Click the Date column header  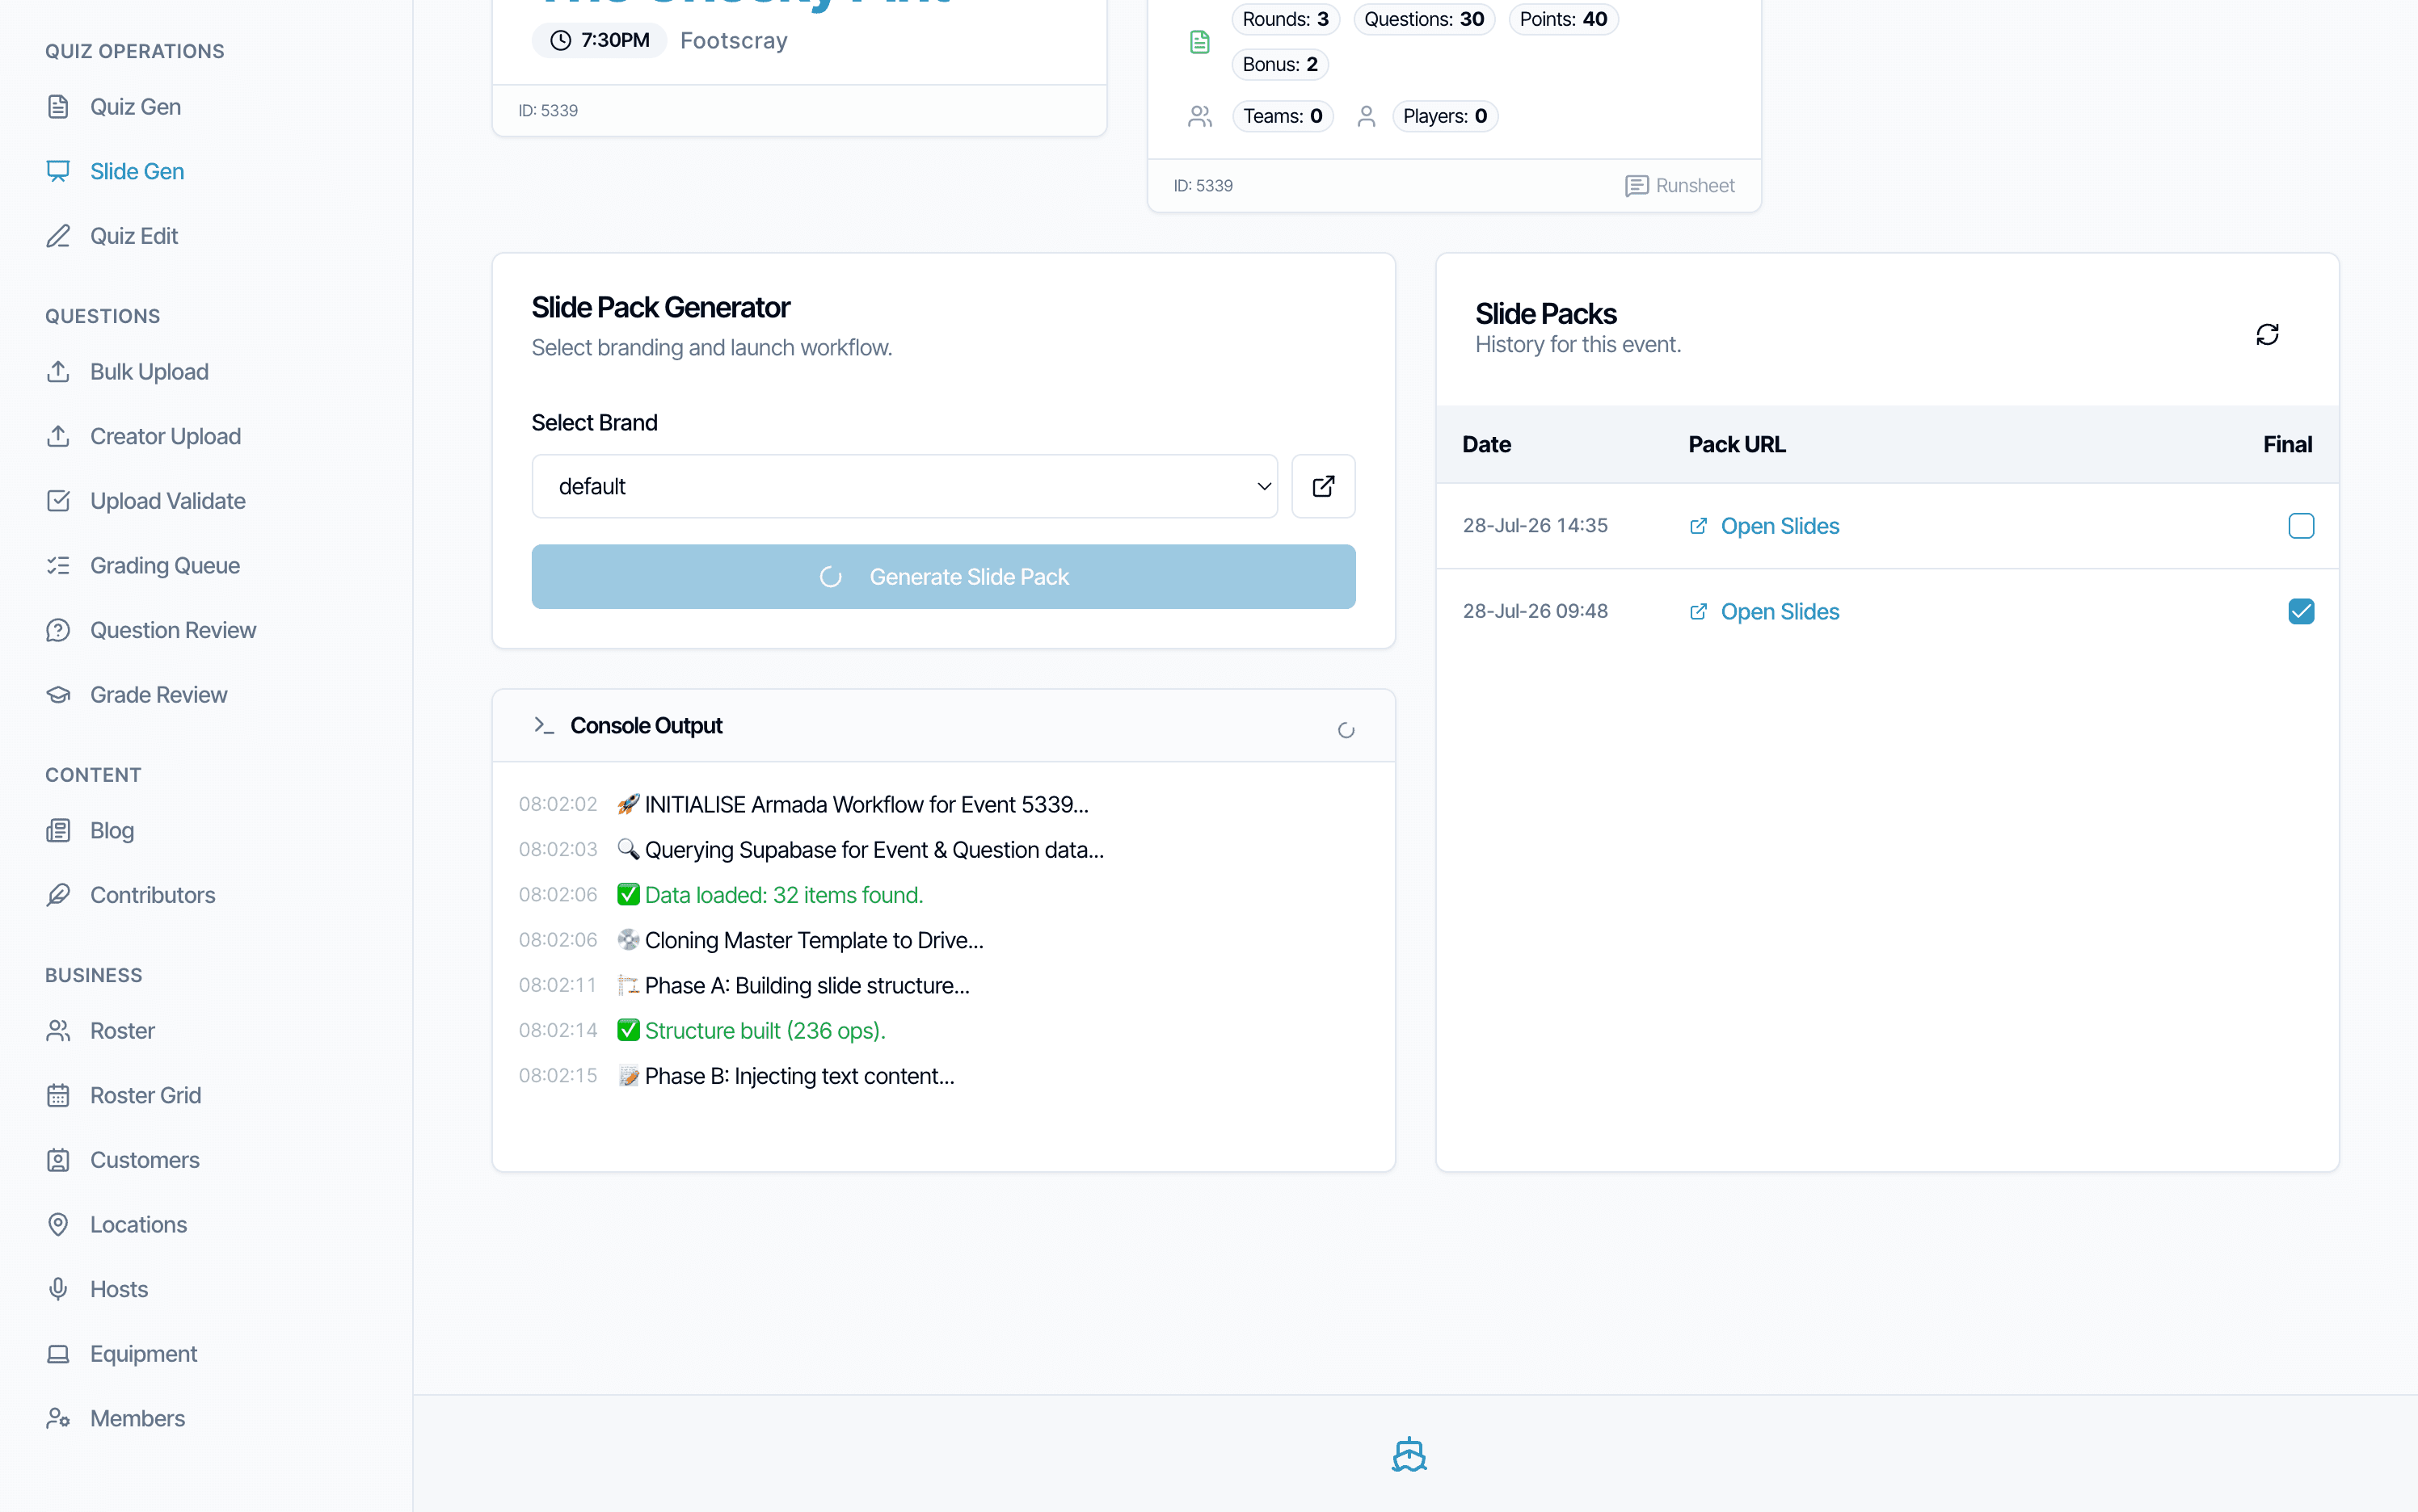(1485, 445)
